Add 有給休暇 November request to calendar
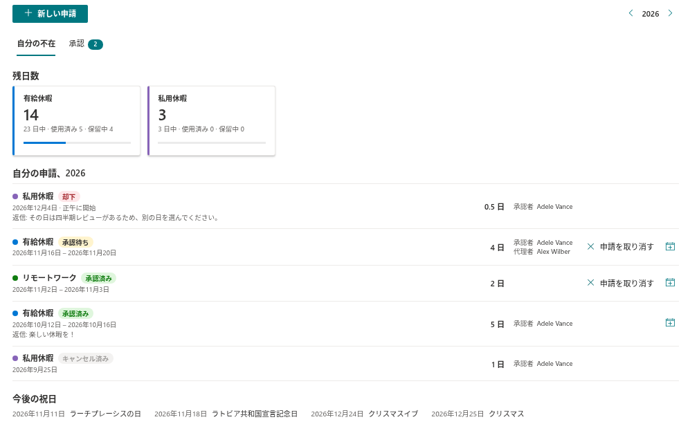 tap(670, 247)
